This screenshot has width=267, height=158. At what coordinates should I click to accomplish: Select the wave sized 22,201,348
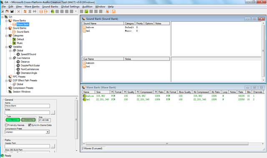pos(173,99)
